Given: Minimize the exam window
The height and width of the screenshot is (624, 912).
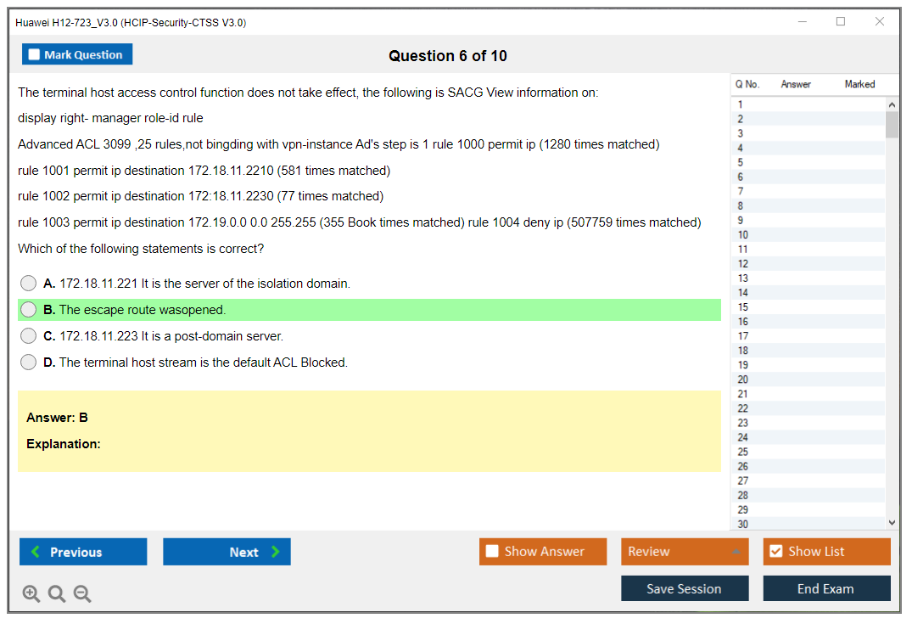Looking at the screenshot, I should point(803,22).
